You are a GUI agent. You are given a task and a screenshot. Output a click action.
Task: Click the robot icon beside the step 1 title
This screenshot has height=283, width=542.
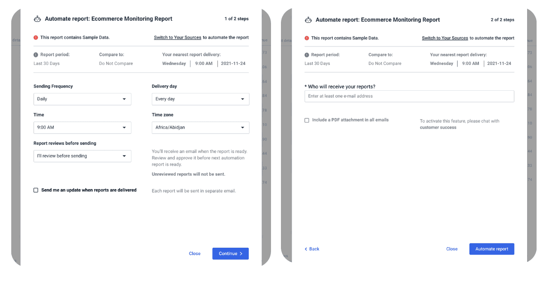pyautogui.click(x=37, y=19)
